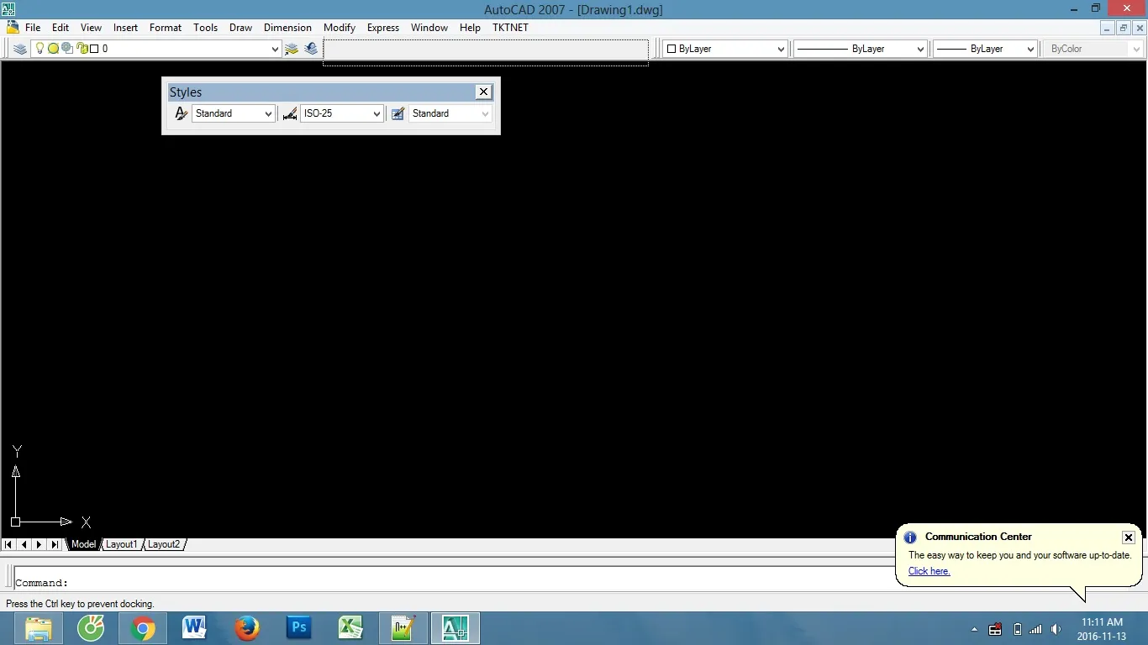Launch Photoshop from the taskbar
The height and width of the screenshot is (645, 1148).
pos(298,627)
